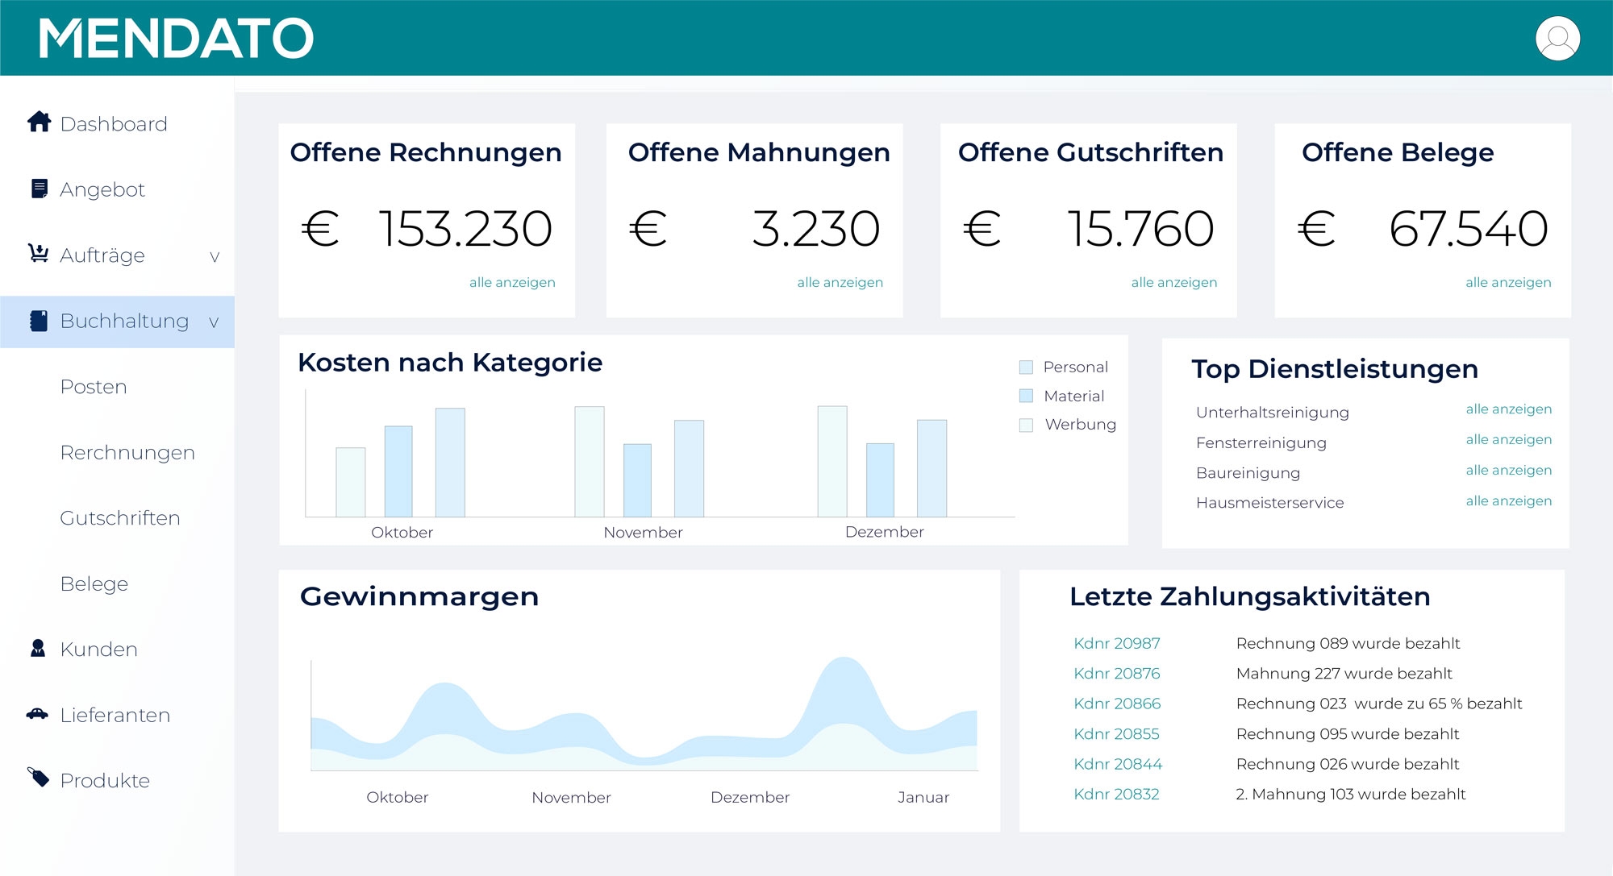Screen dimensions: 1613x876
Task: Click the MENDATO logo
Action: pos(176,39)
